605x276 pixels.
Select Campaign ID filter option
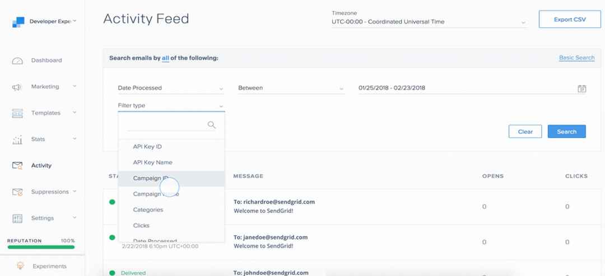pyautogui.click(x=171, y=178)
